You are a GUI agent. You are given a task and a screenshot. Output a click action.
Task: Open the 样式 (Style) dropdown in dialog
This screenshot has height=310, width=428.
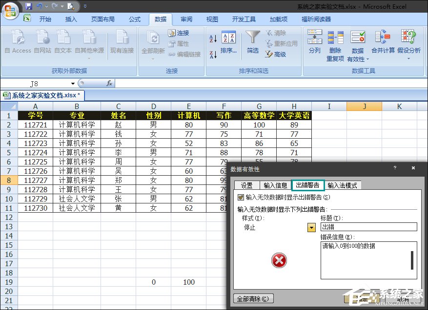[x=311, y=227]
